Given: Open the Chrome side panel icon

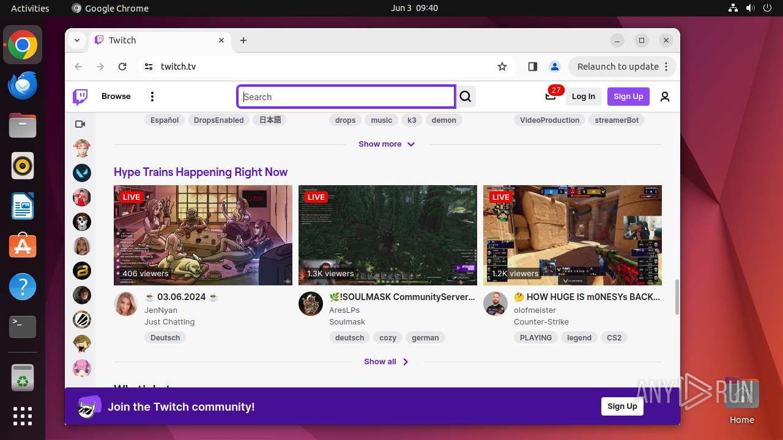Looking at the screenshot, I should pyautogui.click(x=532, y=67).
